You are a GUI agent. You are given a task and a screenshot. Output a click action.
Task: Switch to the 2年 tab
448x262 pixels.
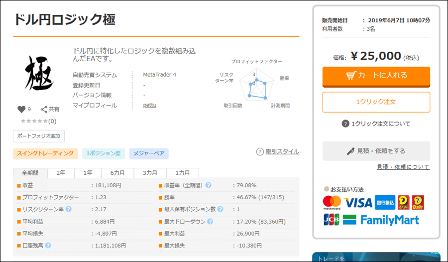pyautogui.click(x=61, y=173)
